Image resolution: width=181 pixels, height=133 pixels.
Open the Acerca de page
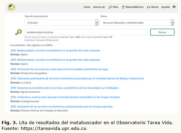(x=99, y=7)
